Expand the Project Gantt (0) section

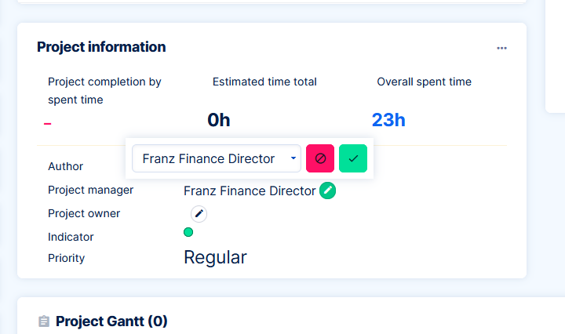pos(111,321)
